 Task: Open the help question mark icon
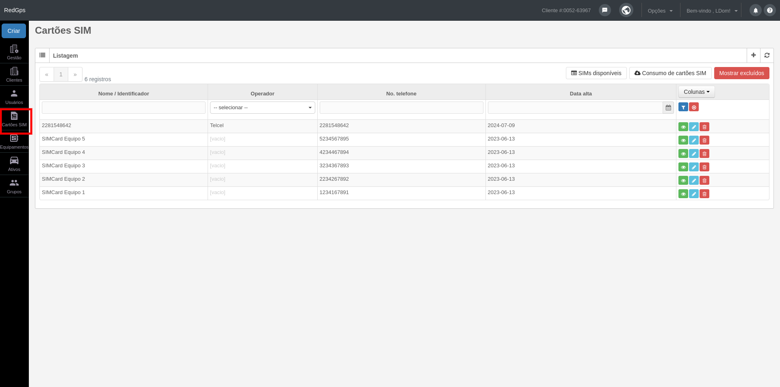pyautogui.click(x=769, y=11)
